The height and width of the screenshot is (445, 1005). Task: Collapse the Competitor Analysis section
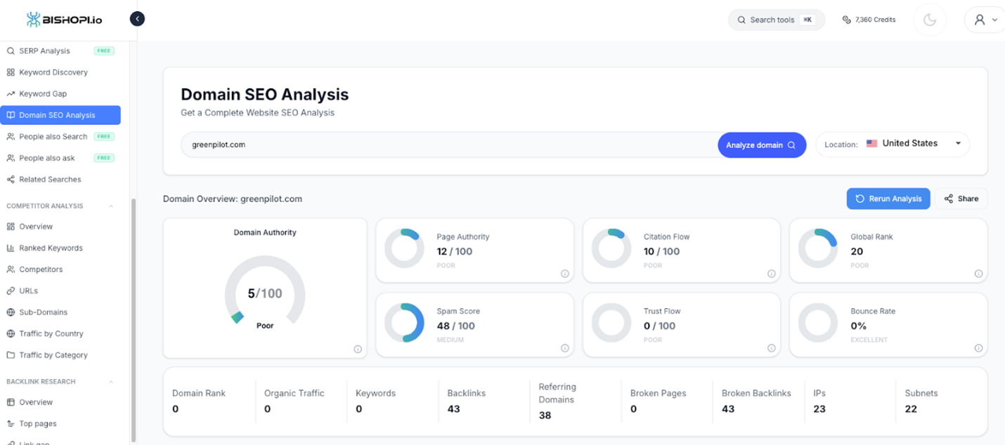[110, 205]
